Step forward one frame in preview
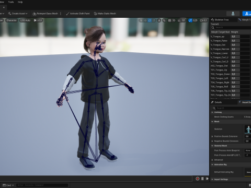This screenshot has width=251, height=188. coord(207,179)
